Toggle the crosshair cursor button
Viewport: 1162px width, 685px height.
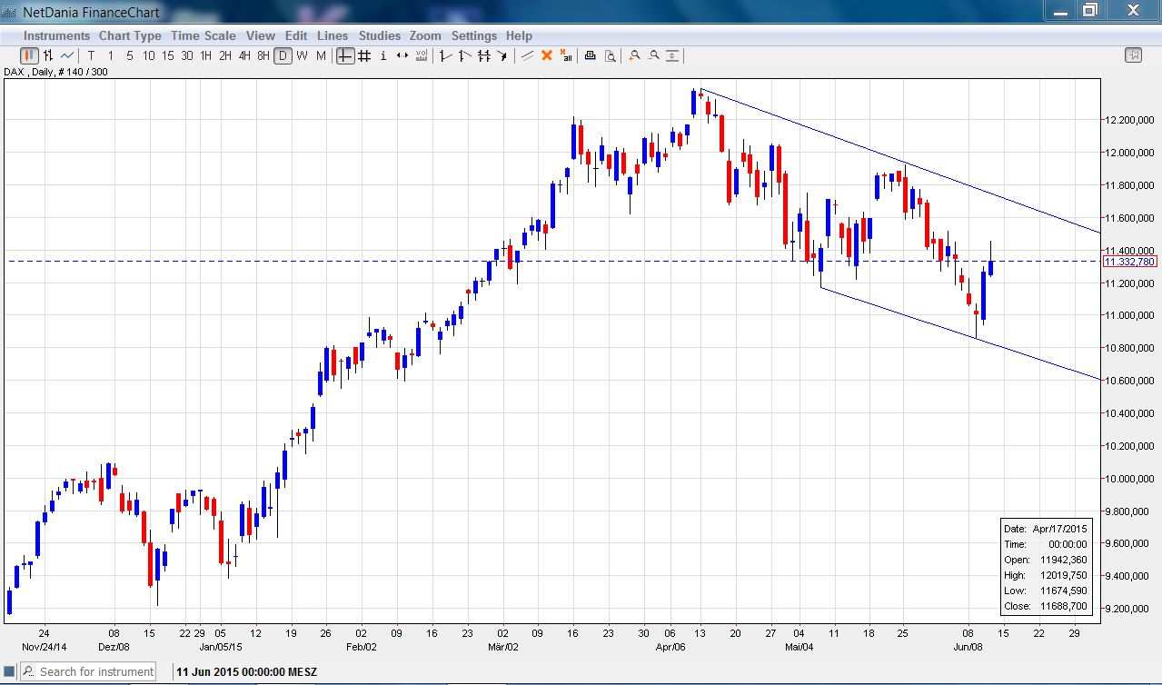coord(345,55)
